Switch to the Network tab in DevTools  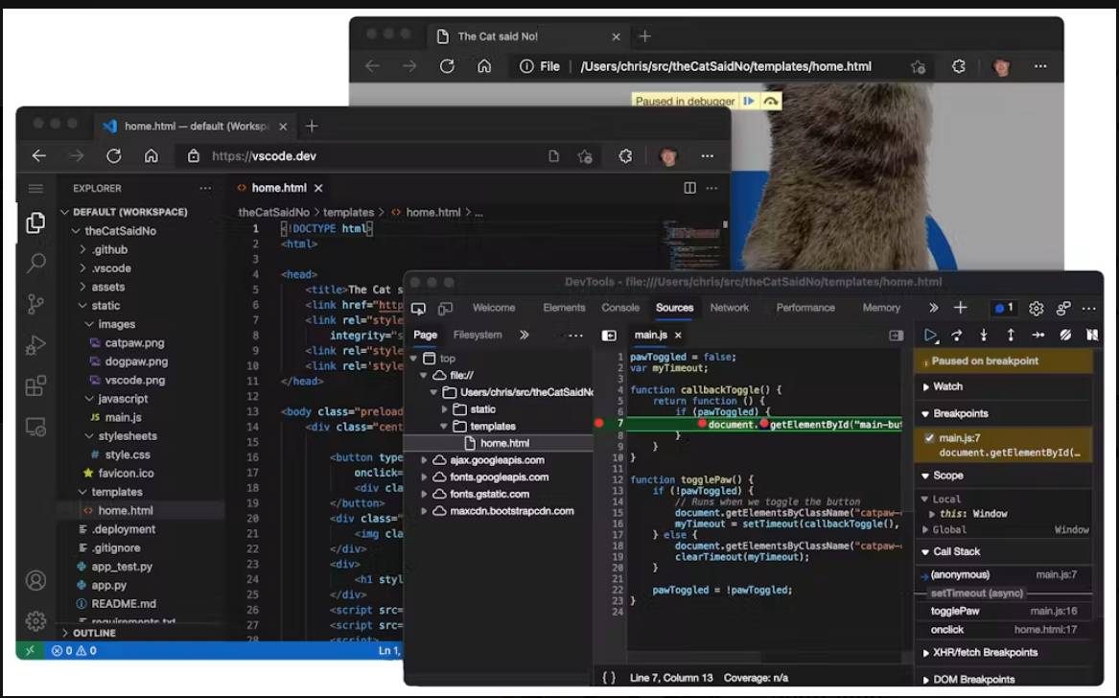coord(730,308)
